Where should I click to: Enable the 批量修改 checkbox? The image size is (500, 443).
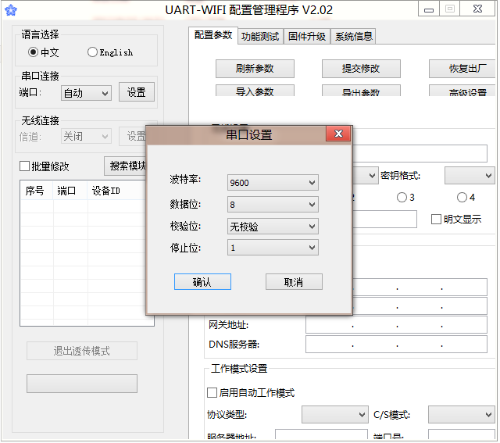pyautogui.click(x=24, y=166)
